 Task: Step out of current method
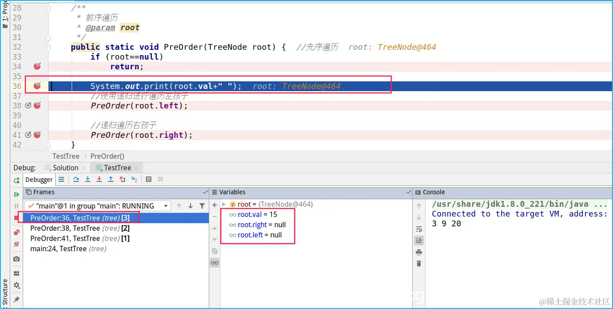[x=111, y=179]
